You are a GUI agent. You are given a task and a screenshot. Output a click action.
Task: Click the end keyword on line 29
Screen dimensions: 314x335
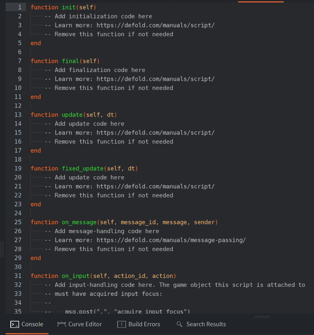pyautogui.click(x=36, y=258)
